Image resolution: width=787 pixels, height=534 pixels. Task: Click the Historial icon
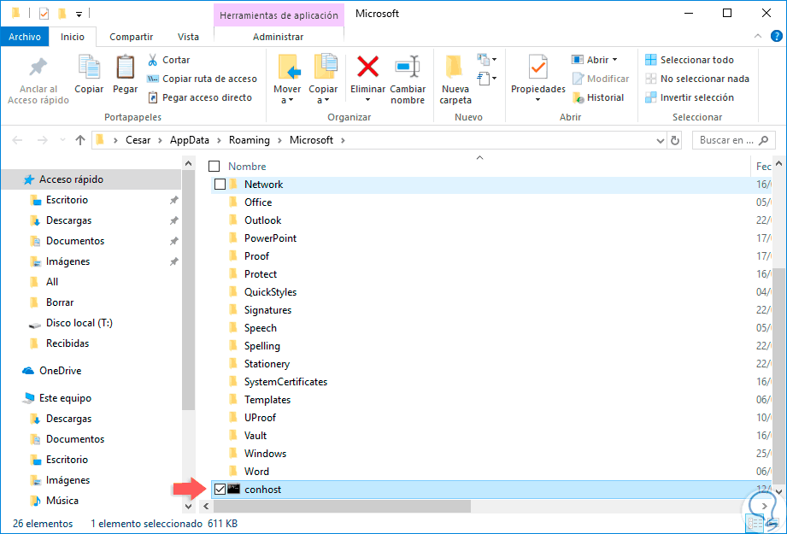(x=579, y=97)
